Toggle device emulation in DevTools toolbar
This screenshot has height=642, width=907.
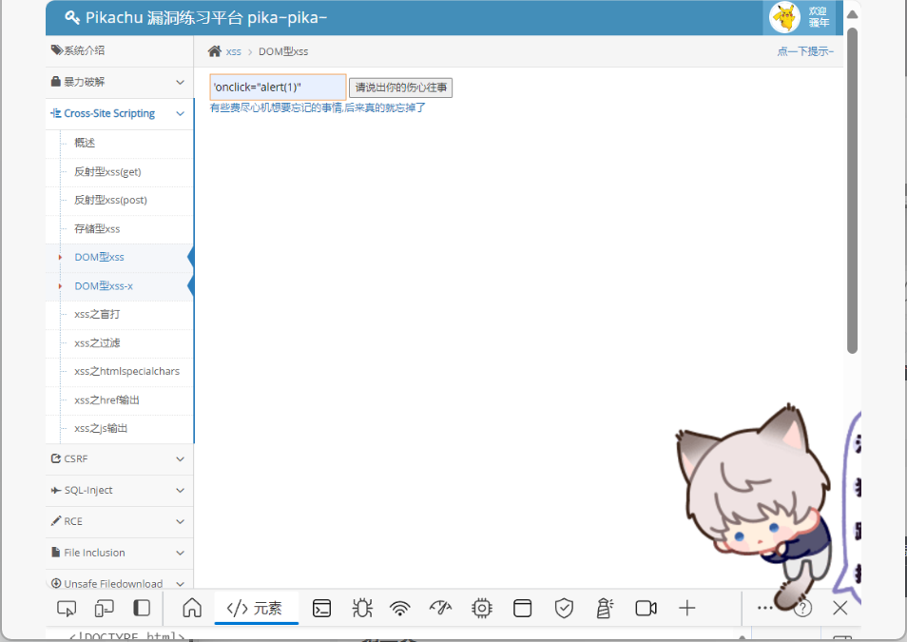[105, 609]
